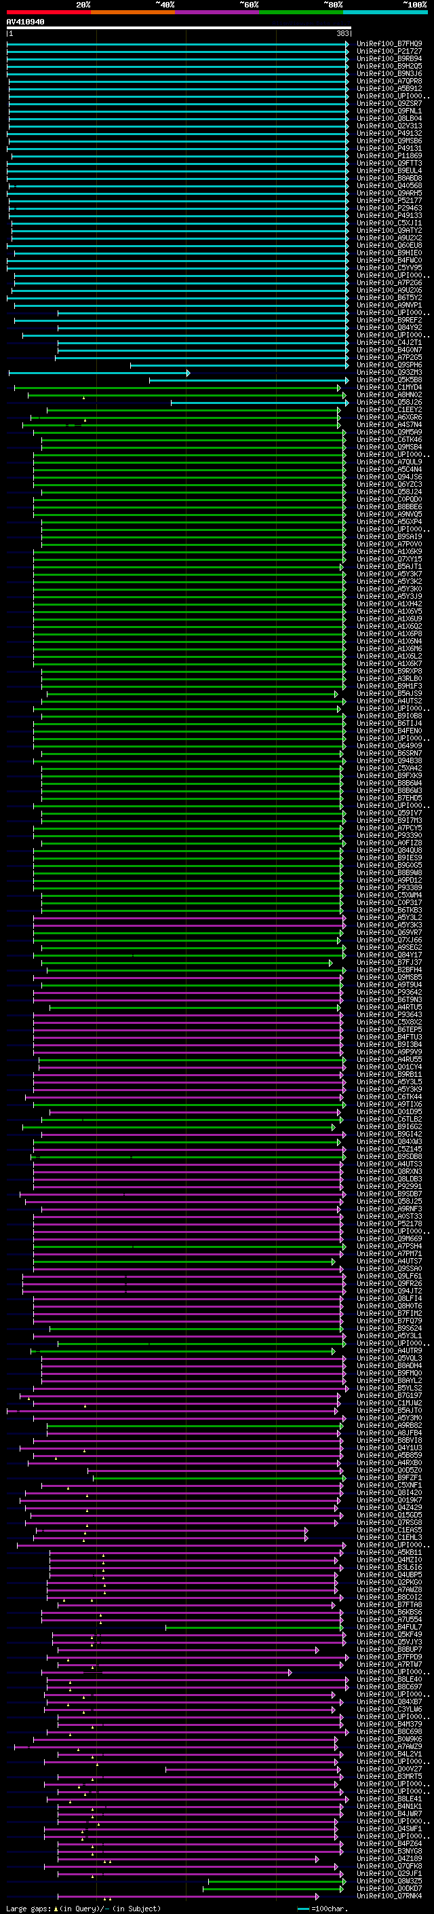Select label UniRef100_A5Y3L2
434x1914 pixels.
click(389, 918)
